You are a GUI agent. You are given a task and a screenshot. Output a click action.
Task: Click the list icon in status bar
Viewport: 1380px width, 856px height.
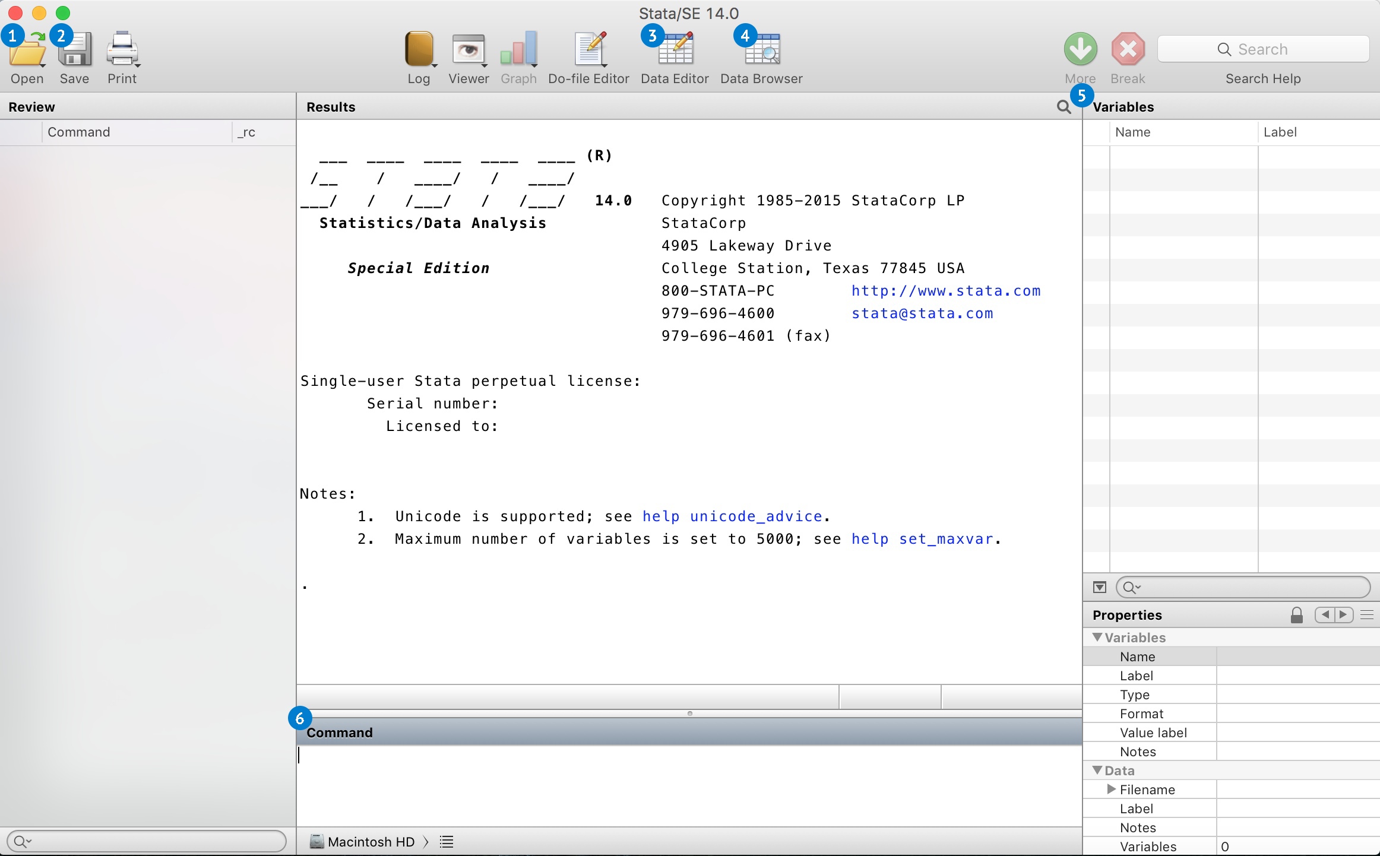447,842
